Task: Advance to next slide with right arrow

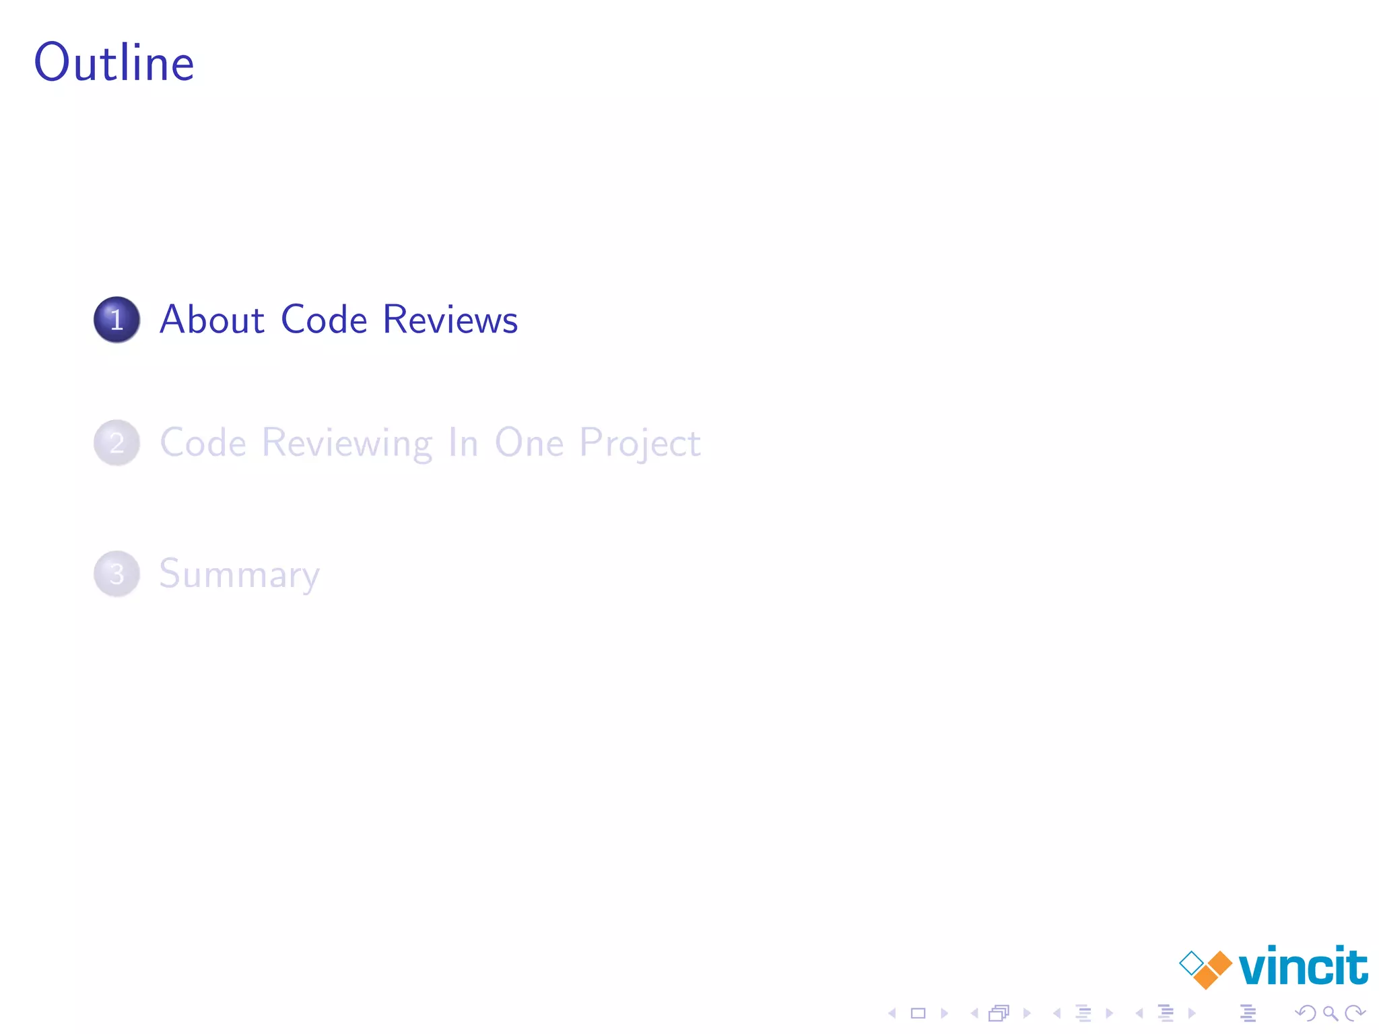Action: point(944,1013)
